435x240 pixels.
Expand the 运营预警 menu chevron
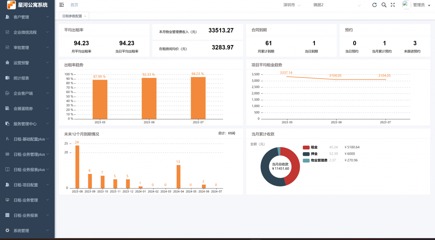(47, 62)
